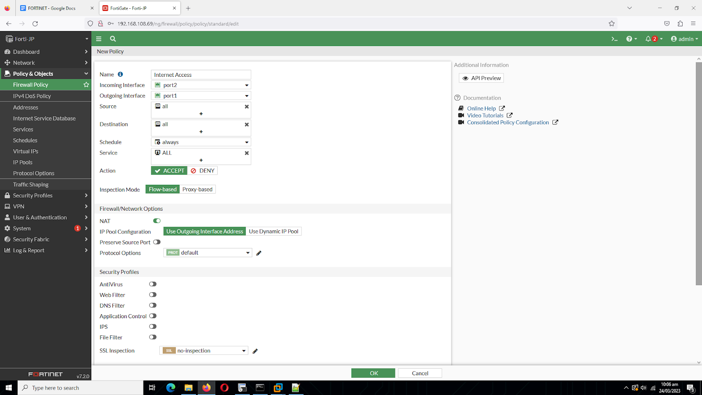Click the Name info icon
Image resolution: width=702 pixels, height=395 pixels.
(120, 75)
